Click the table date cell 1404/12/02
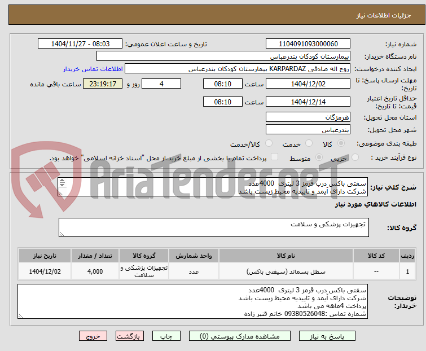The height and width of the screenshot is (351, 426). pyautogui.click(x=45, y=271)
